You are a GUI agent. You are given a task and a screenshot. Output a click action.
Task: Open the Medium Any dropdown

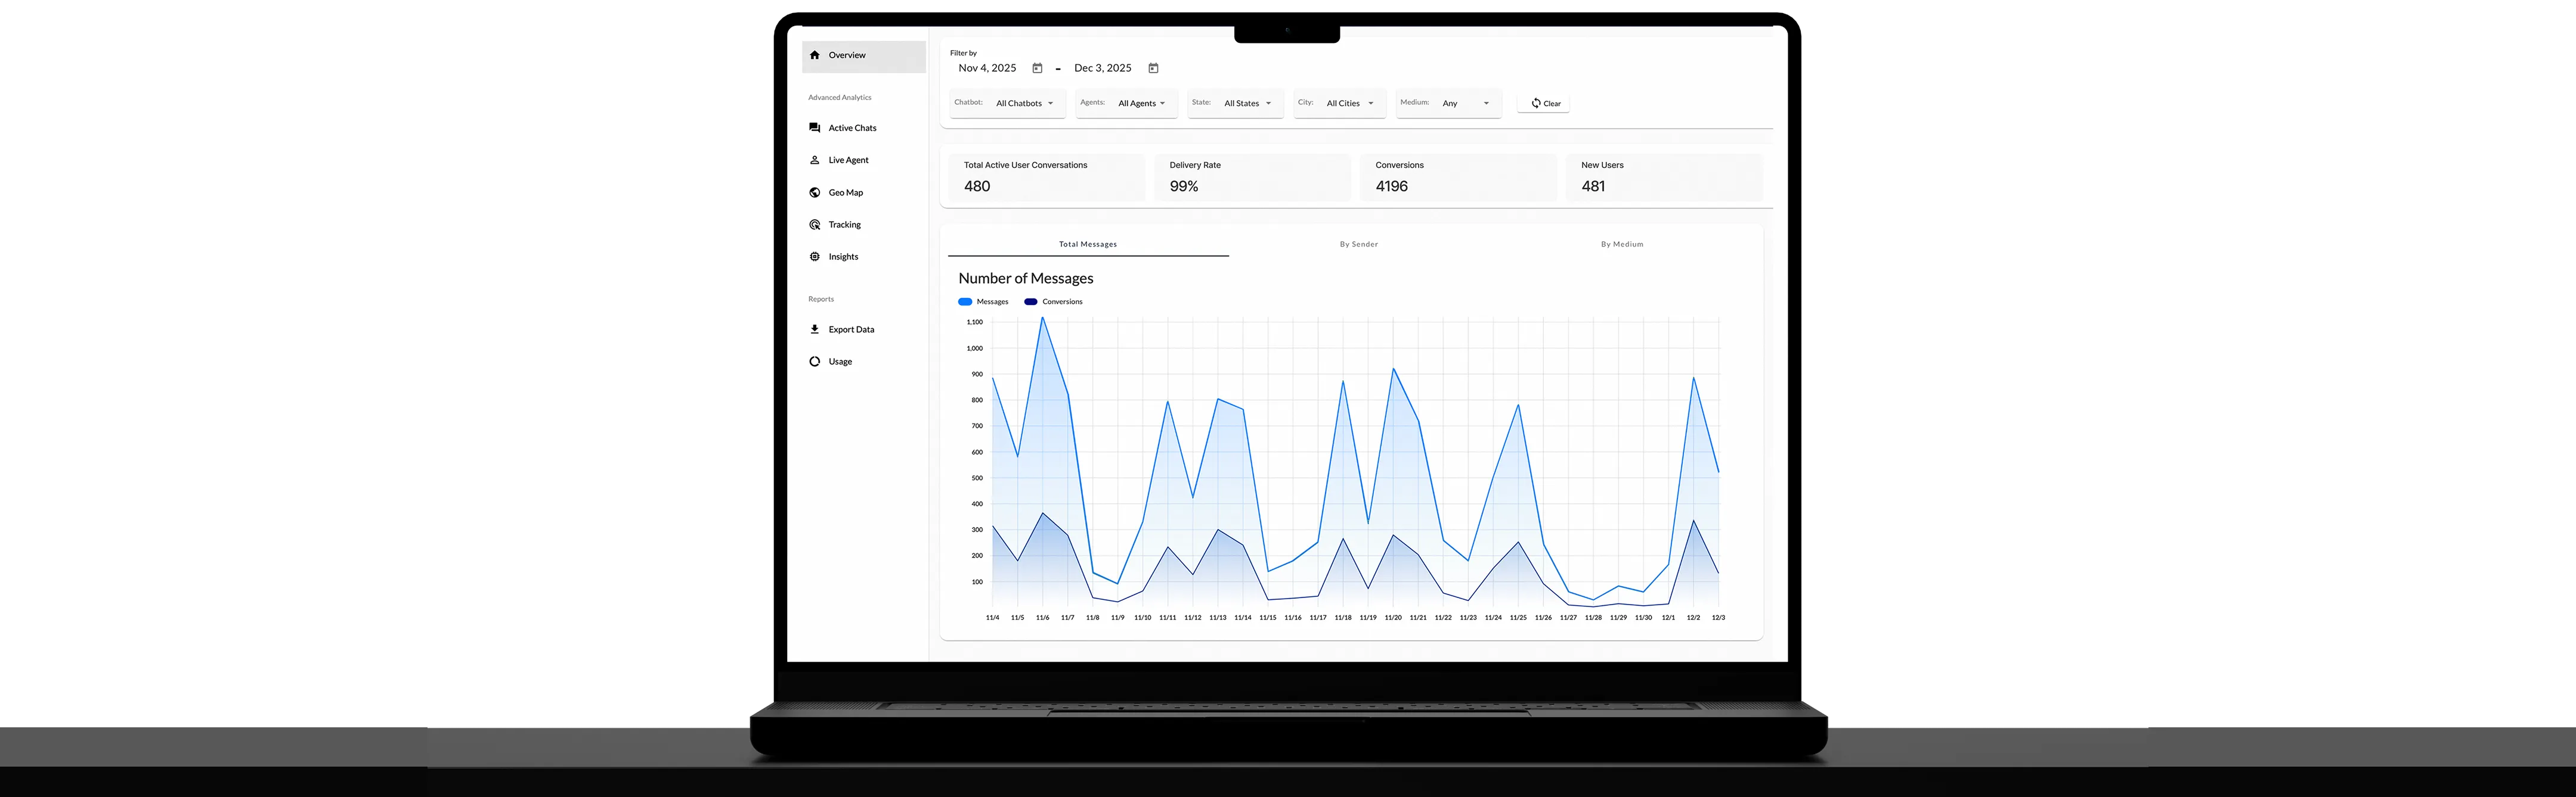click(x=1465, y=104)
